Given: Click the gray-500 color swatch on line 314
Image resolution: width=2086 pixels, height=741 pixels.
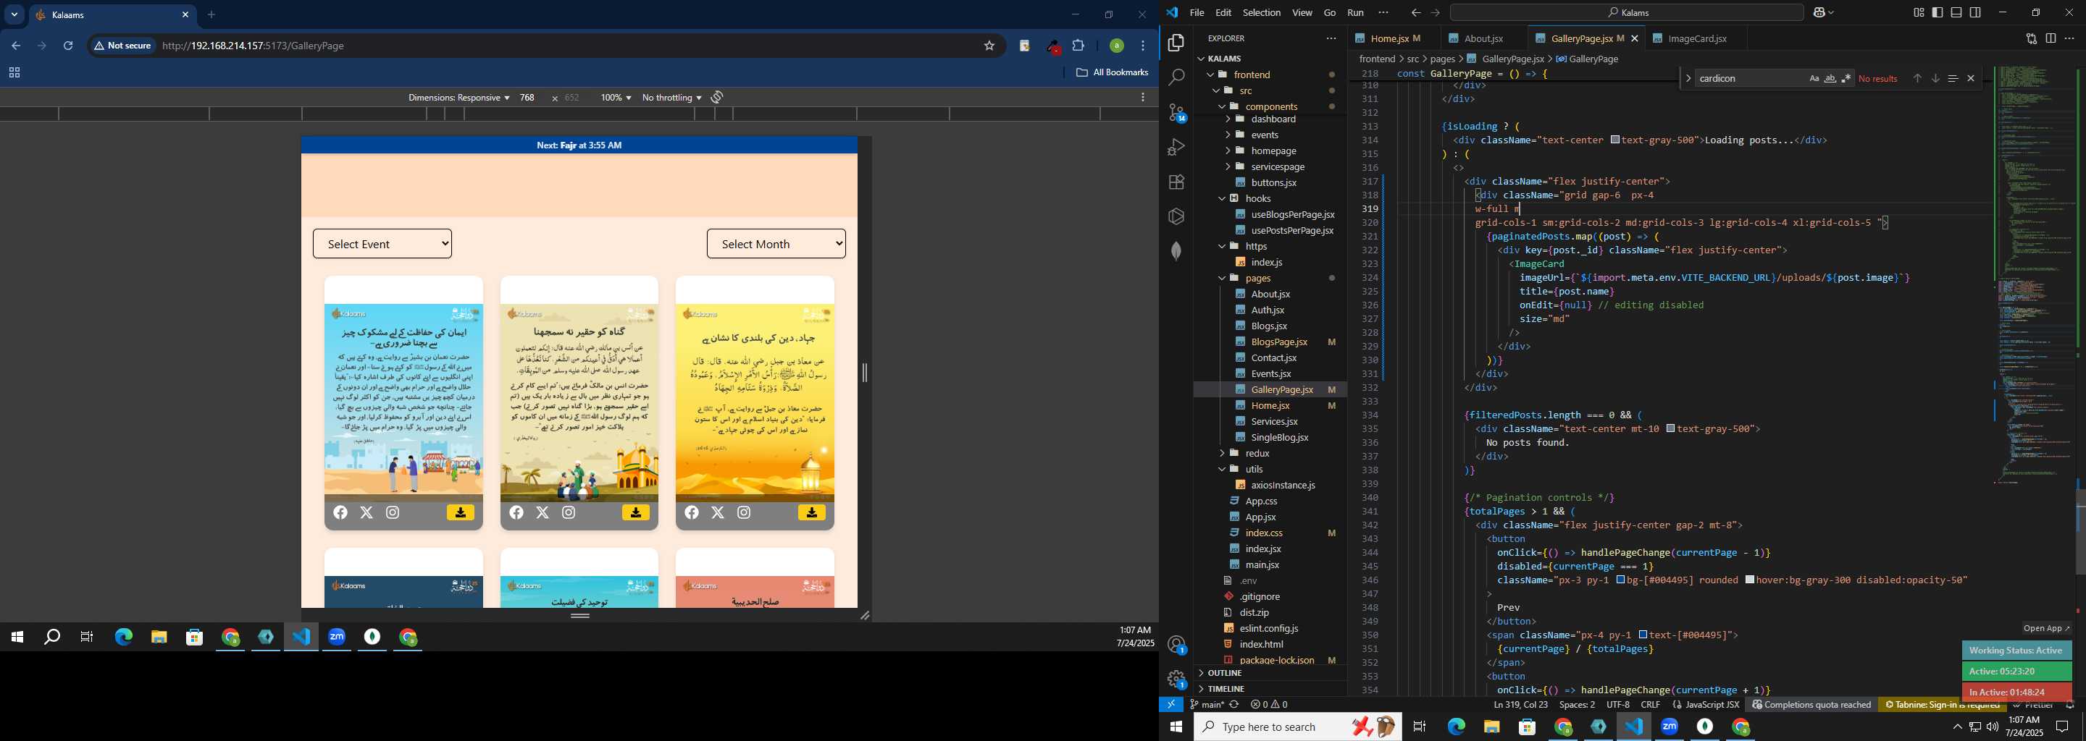Looking at the screenshot, I should pyautogui.click(x=1614, y=140).
